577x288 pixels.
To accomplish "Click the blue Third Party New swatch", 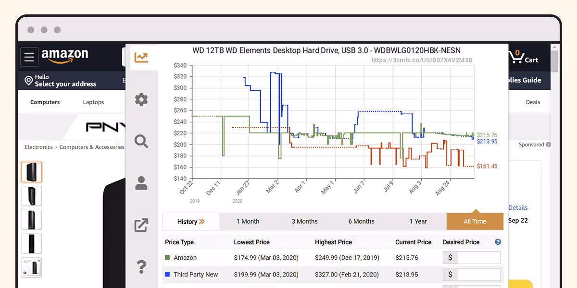I will [x=167, y=275].
